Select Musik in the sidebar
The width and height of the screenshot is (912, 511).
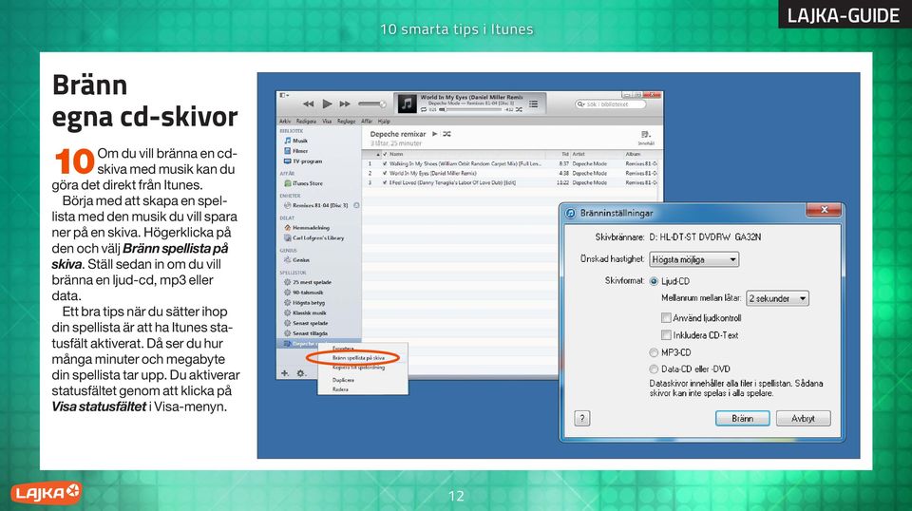(x=295, y=141)
